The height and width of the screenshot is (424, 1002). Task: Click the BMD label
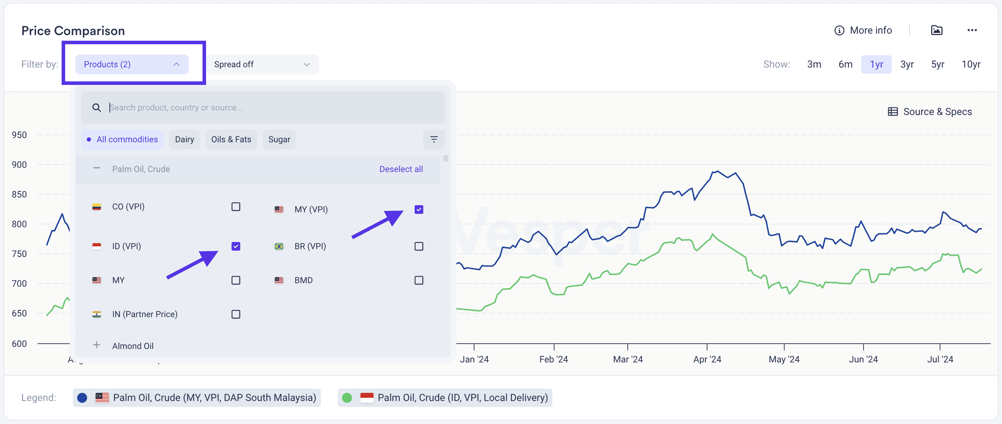[x=303, y=280]
